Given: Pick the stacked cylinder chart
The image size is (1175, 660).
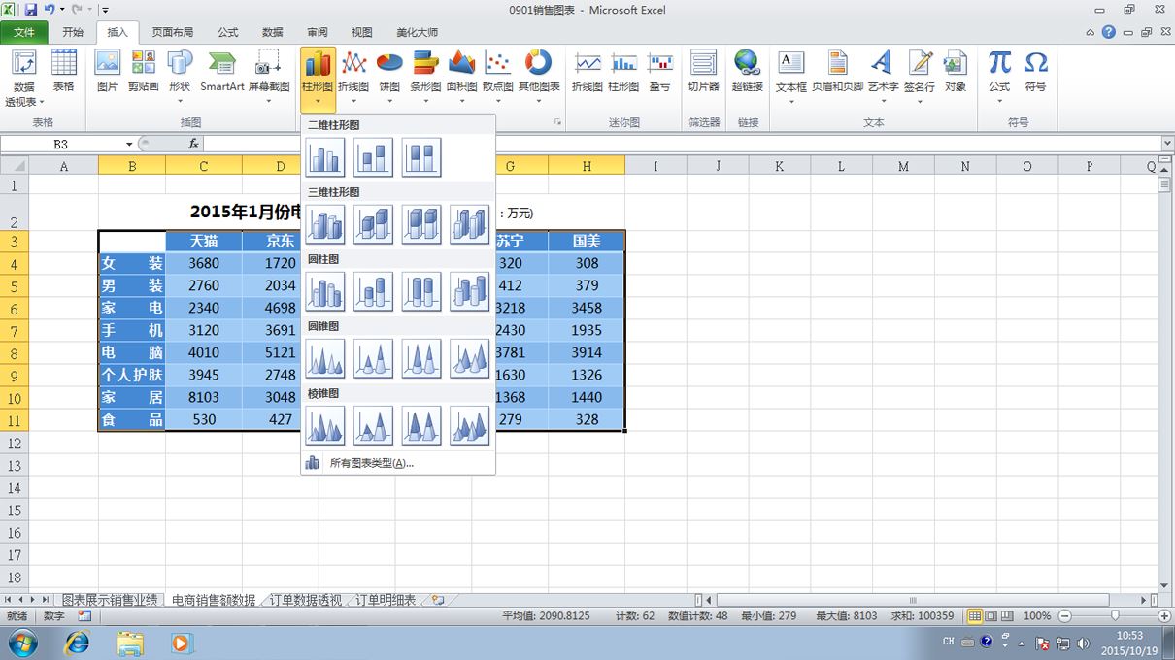Looking at the screenshot, I should click(373, 291).
